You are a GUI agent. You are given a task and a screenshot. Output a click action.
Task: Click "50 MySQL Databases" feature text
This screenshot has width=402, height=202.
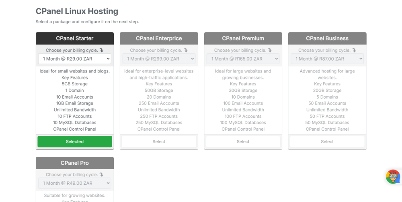(x=327, y=123)
